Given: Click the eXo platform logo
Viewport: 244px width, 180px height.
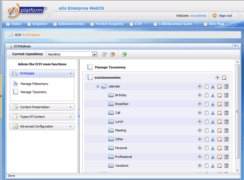Looking at the screenshot, I should 27,10.
